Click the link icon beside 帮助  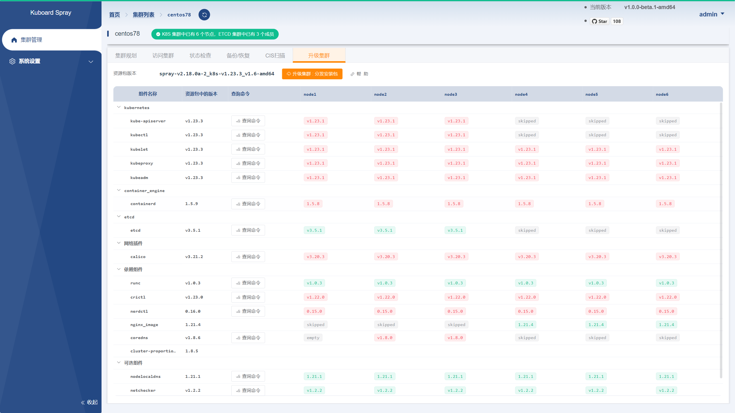[x=352, y=74]
